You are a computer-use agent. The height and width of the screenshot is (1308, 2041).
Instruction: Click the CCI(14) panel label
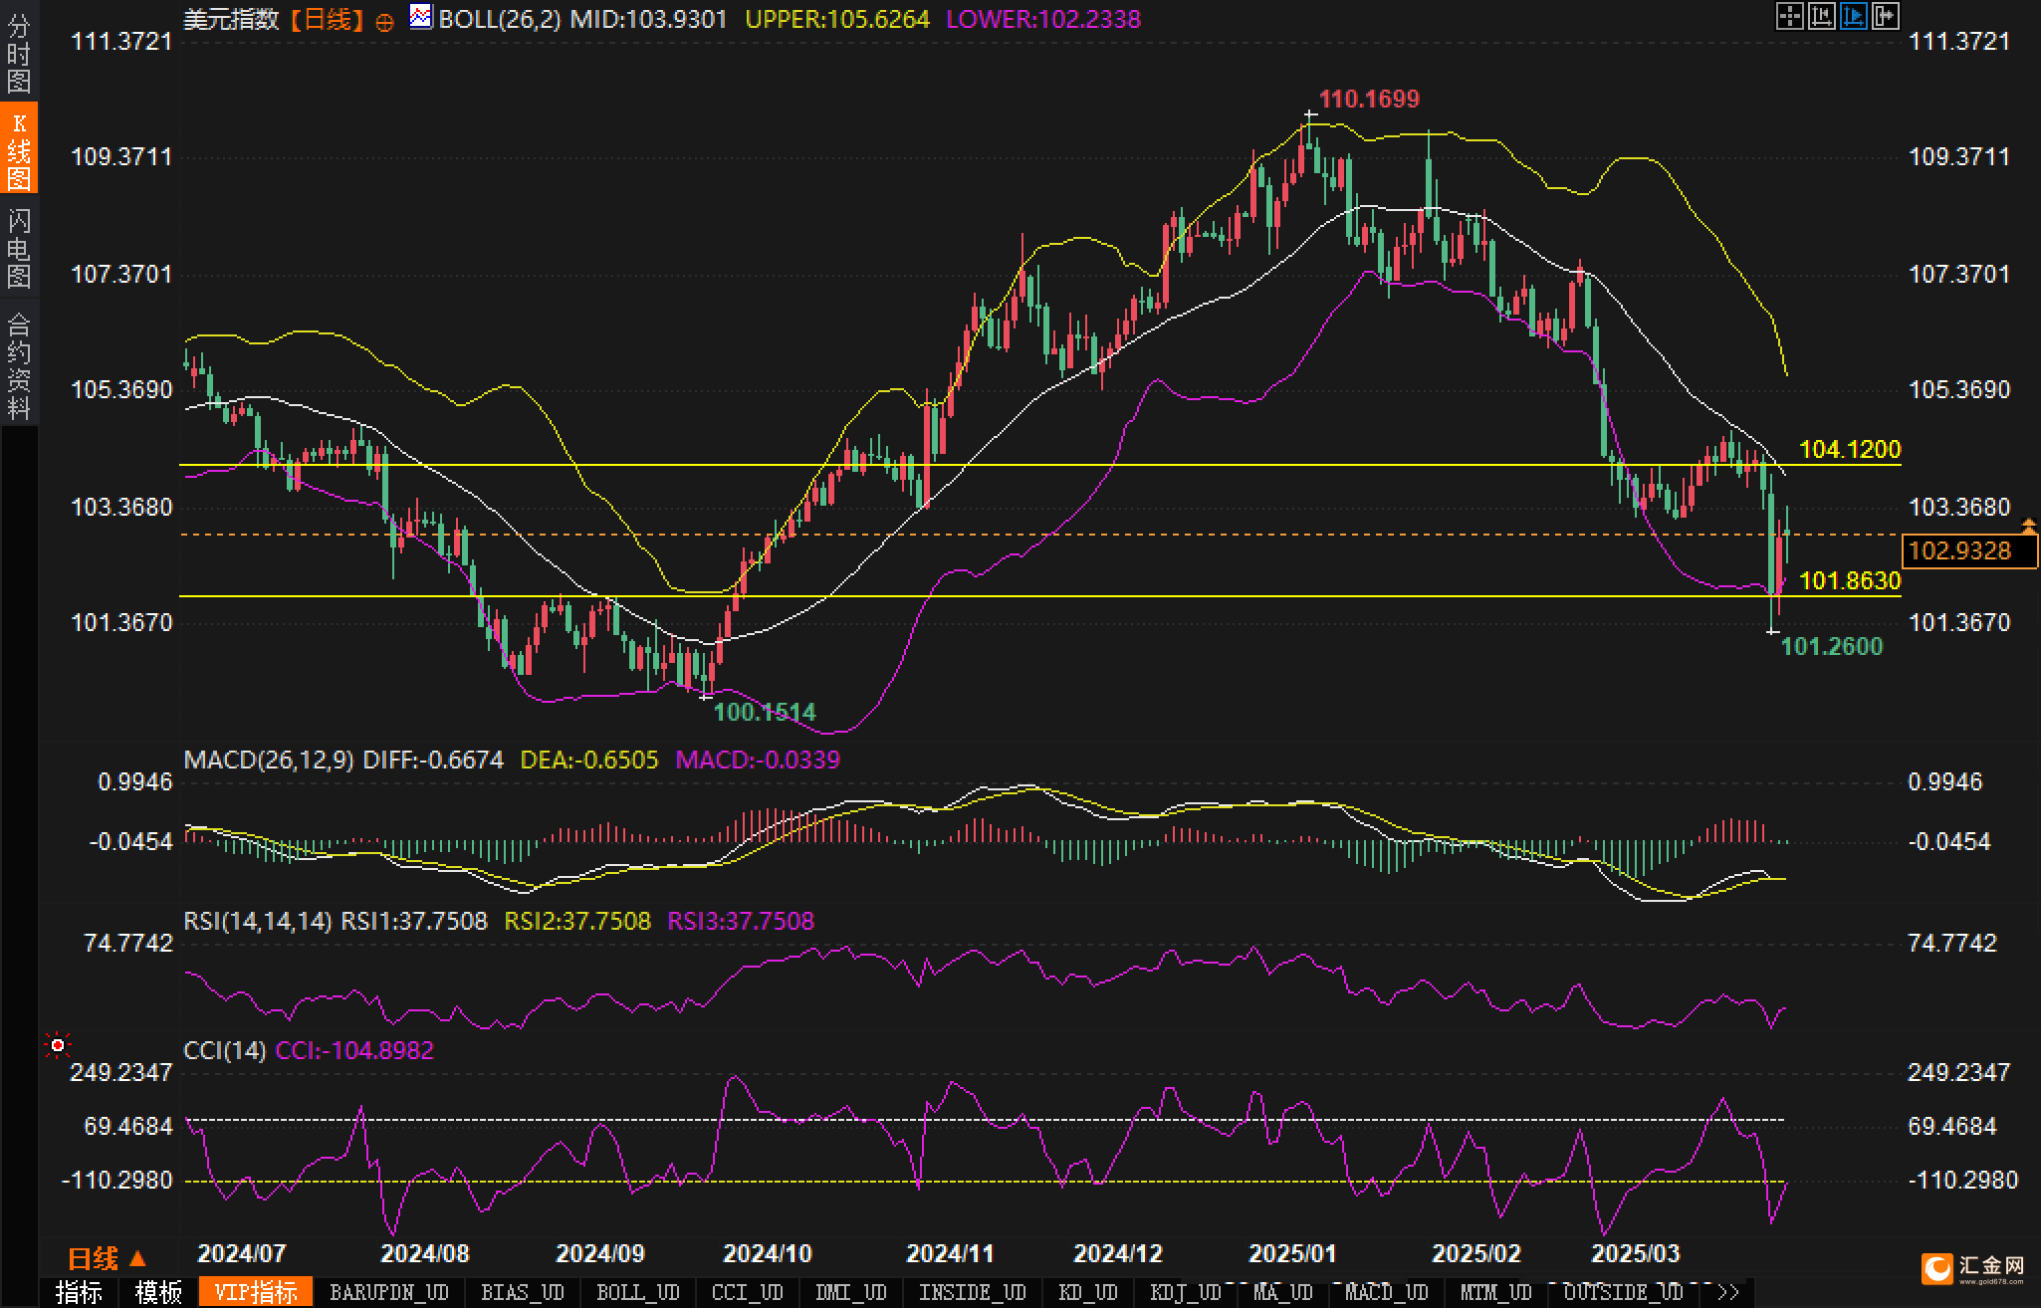225,1050
